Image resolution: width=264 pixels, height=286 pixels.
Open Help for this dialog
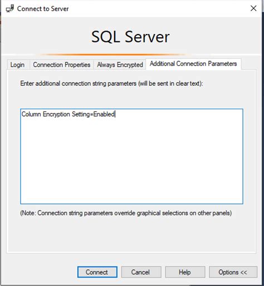[185, 272]
